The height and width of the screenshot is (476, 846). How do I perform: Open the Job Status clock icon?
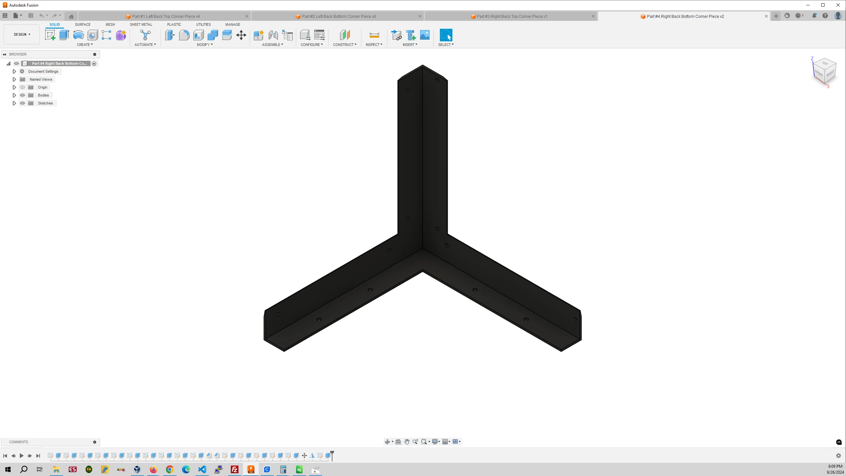[x=799, y=16]
